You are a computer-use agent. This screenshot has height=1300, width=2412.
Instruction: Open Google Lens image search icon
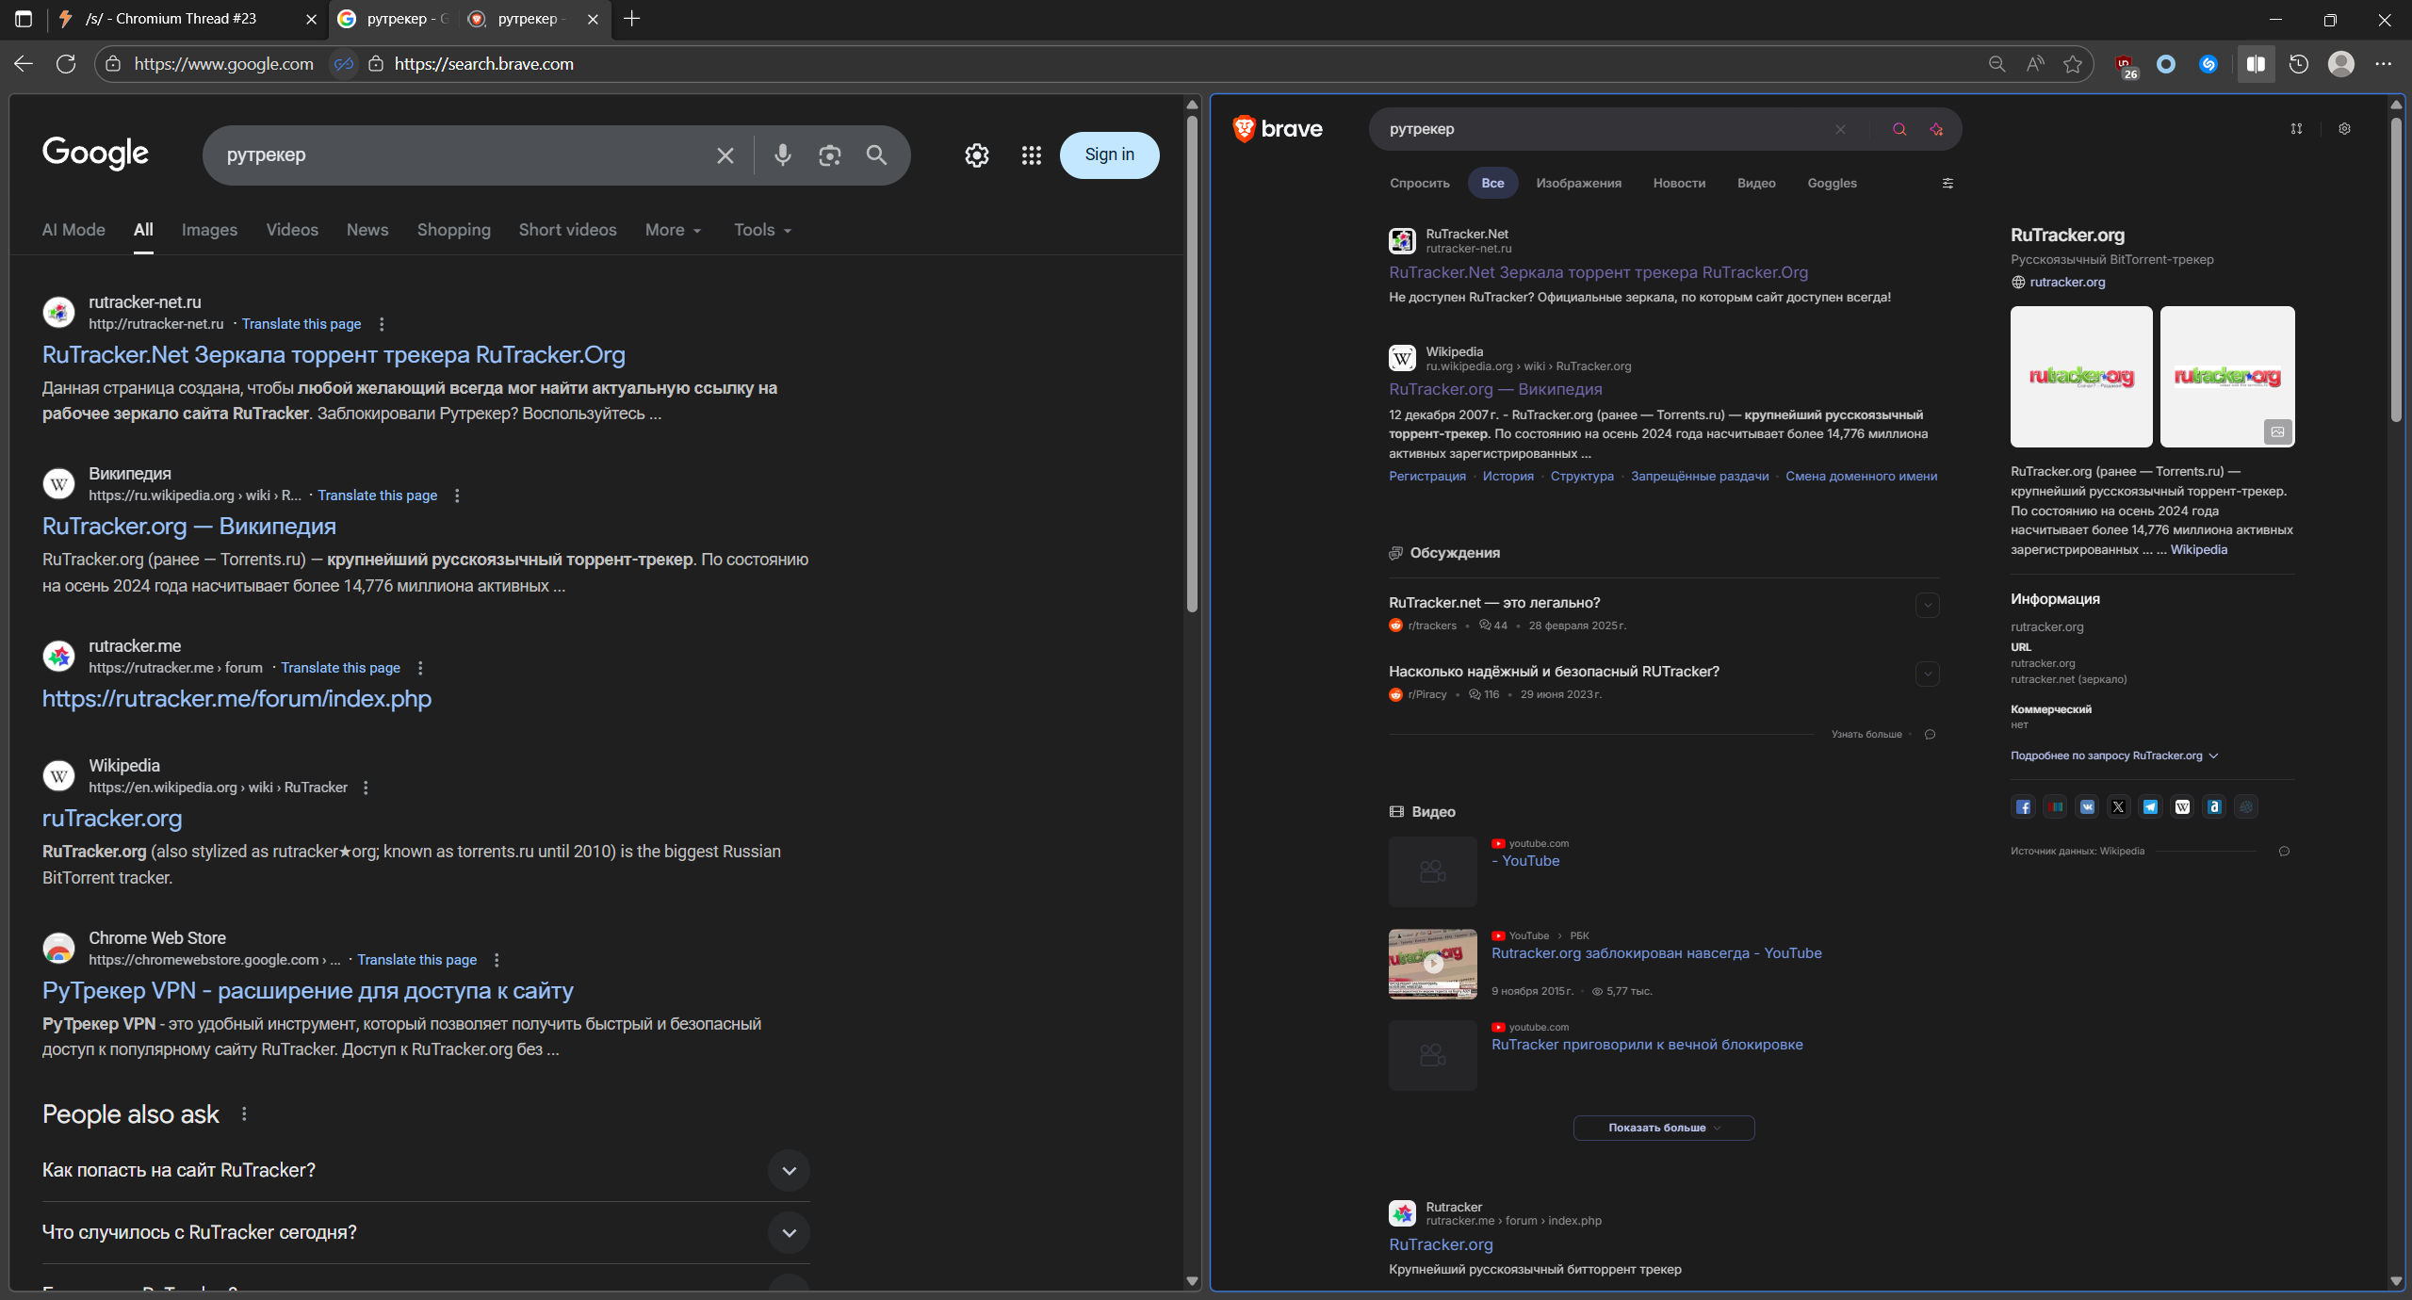pyautogui.click(x=829, y=155)
